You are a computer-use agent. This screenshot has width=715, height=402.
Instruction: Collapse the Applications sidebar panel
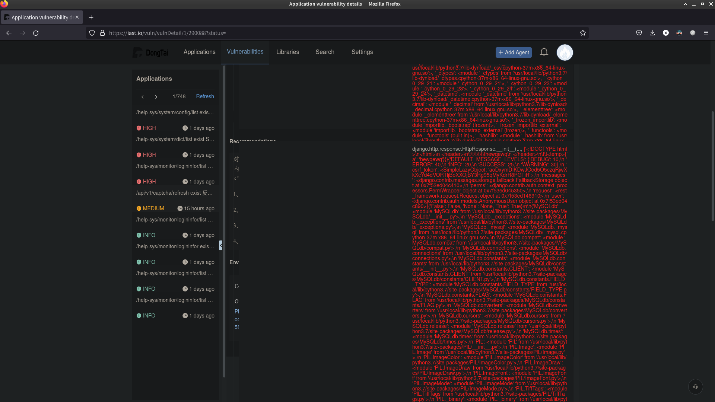coord(221,245)
